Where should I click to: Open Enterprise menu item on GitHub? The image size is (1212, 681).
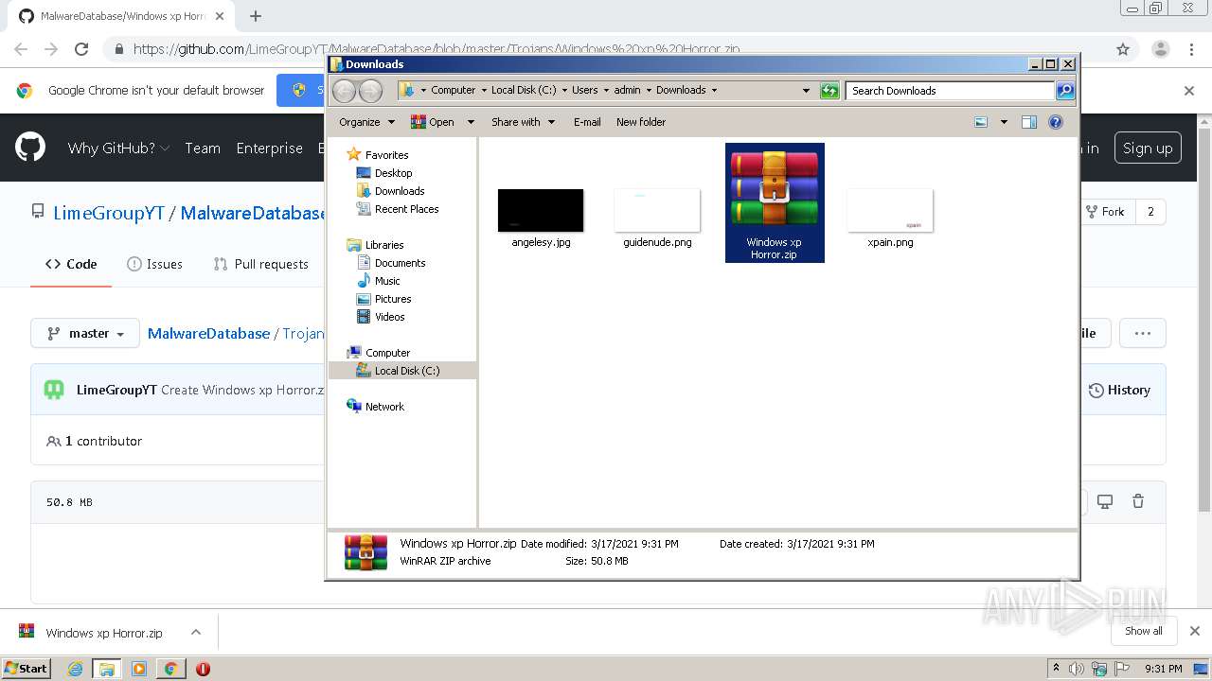click(270, 148)
